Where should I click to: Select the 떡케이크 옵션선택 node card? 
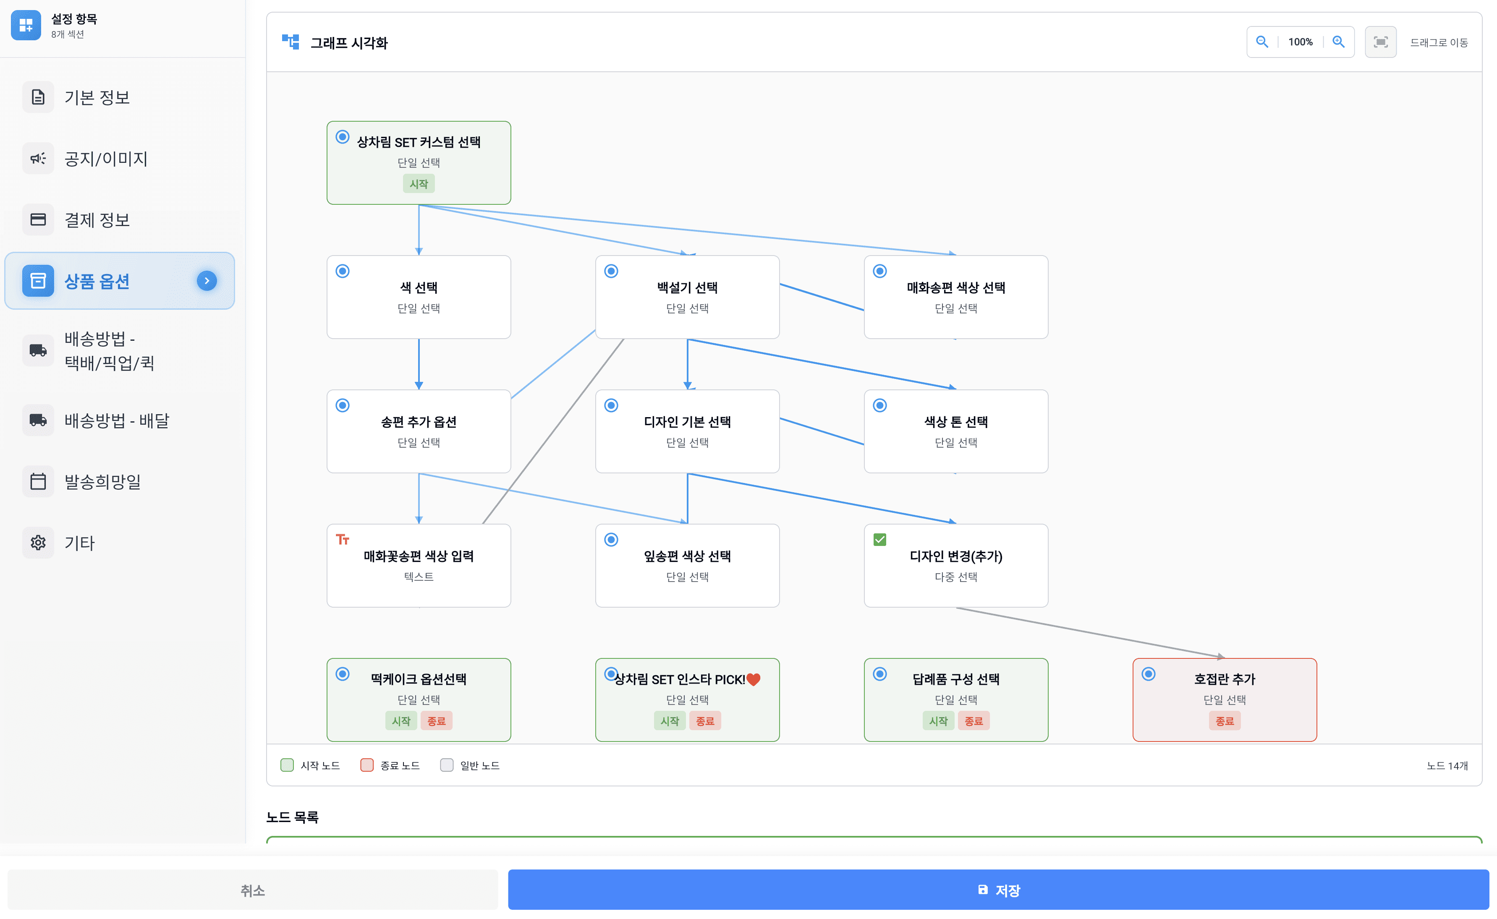(419, 699)
